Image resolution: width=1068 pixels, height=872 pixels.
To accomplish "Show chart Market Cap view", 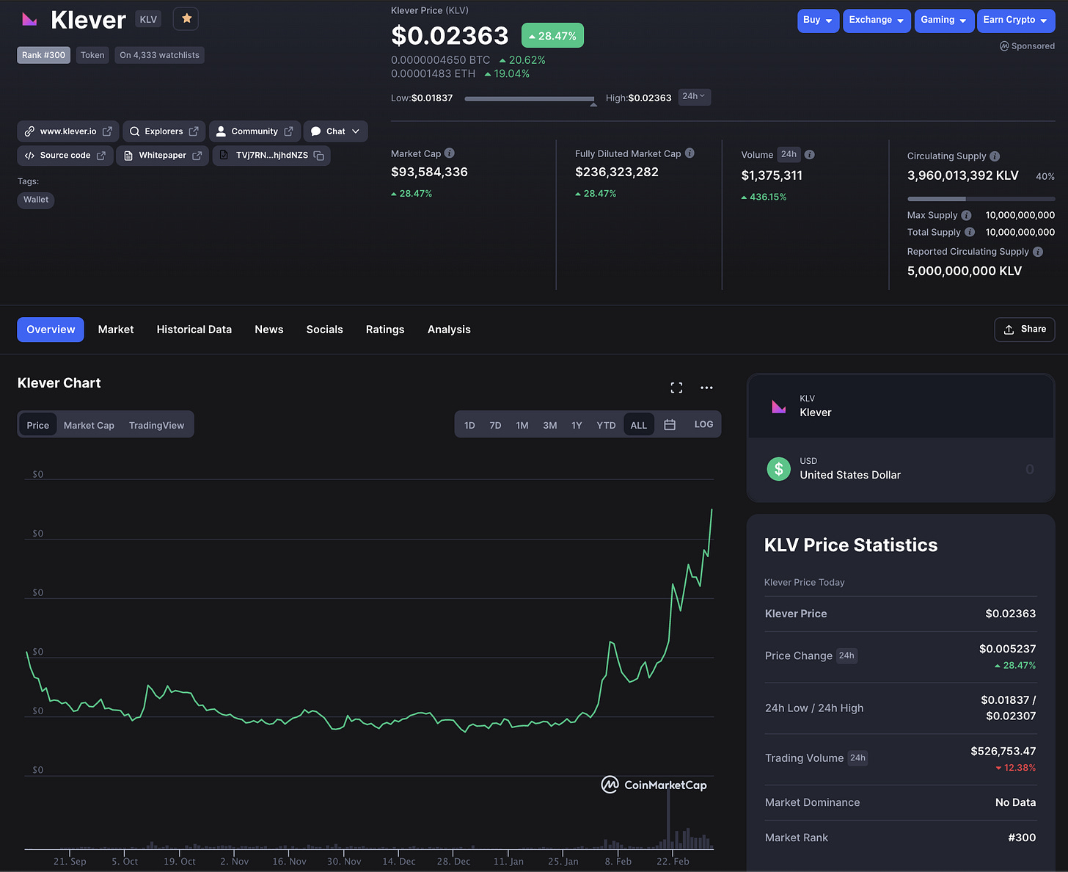I will tap(89, 425).
